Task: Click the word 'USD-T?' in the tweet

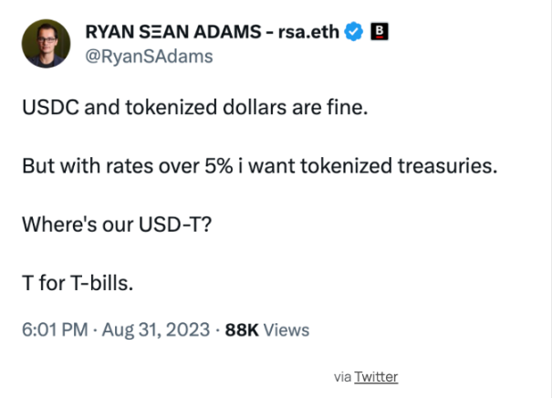Action: click(x=175, y=225)
